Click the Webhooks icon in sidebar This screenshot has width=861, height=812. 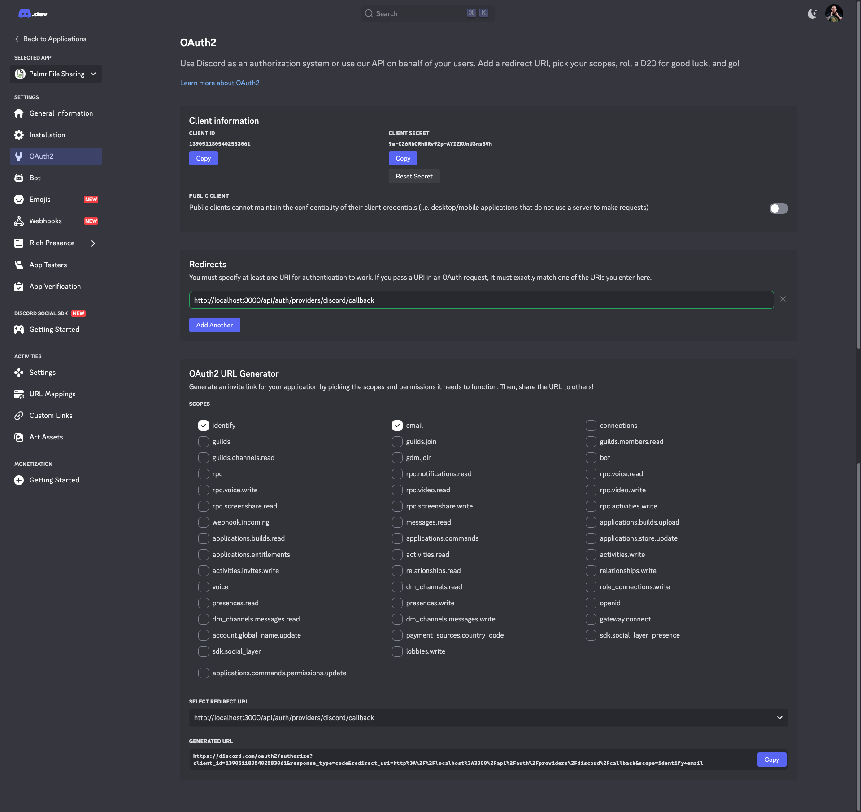(x=19, y=221)
